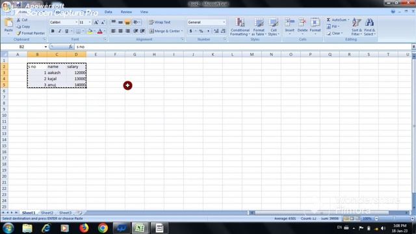
Task: Click the Delete cells button
Action: pyautogui.click(x=302, y=26)
